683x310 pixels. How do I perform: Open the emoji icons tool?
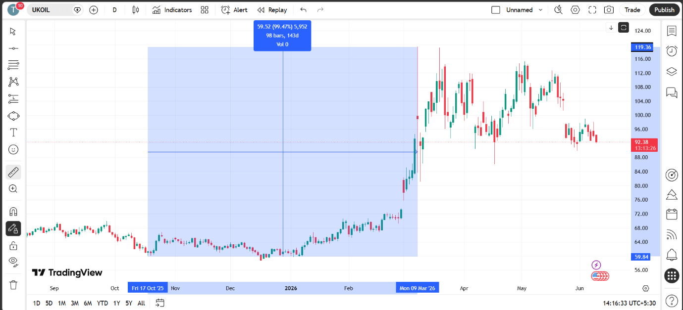13,149
